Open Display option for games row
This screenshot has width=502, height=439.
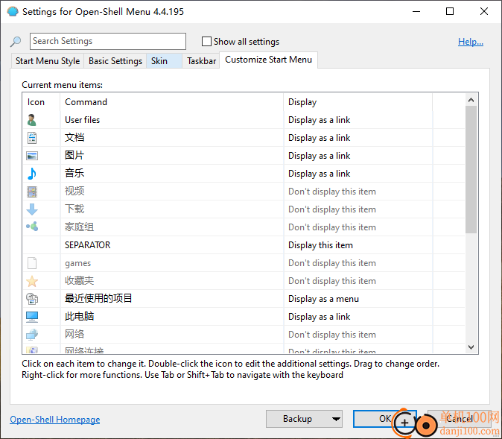[x=332, y=263]
